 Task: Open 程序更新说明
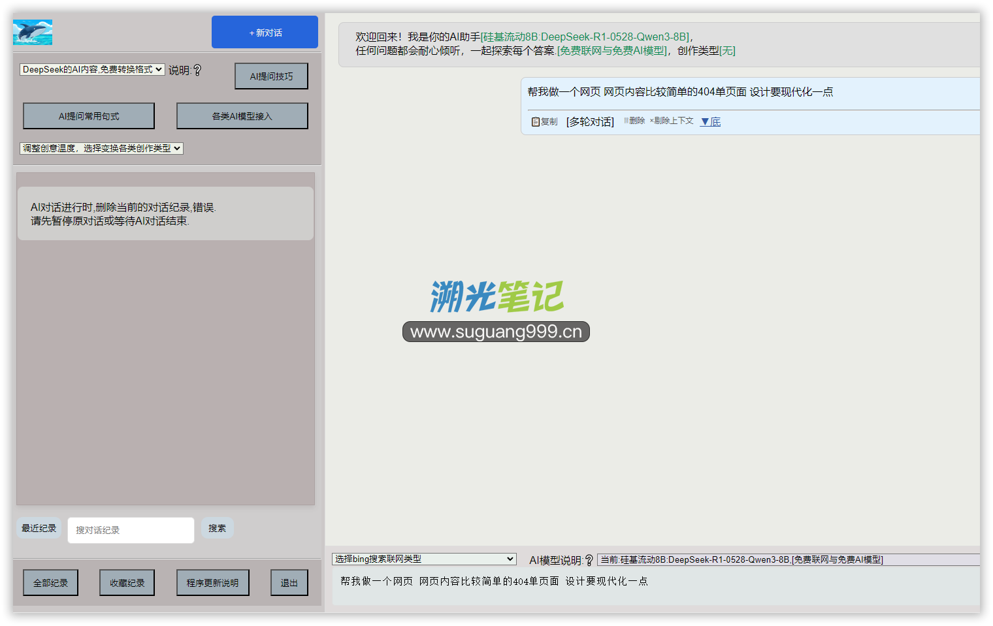(212, 583)
